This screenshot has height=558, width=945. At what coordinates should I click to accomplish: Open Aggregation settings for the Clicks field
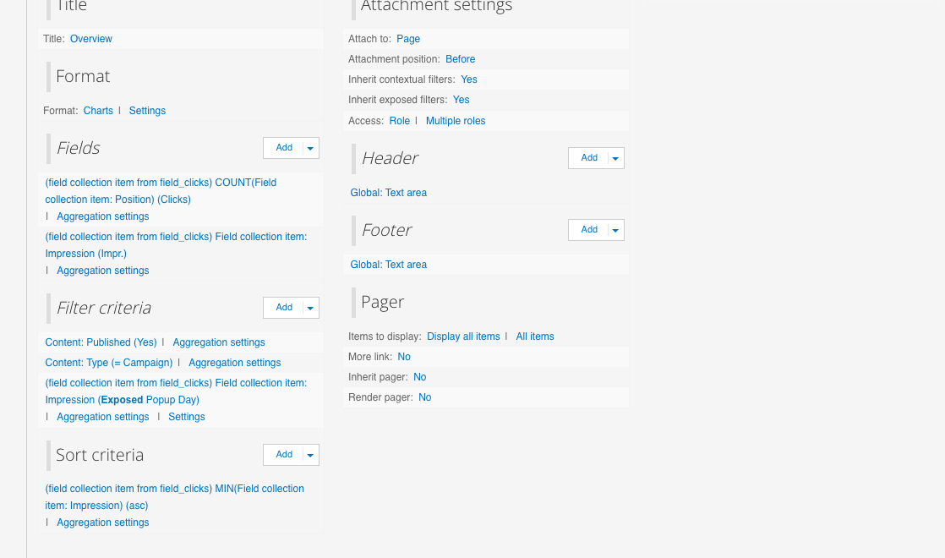tap(102, 216)
